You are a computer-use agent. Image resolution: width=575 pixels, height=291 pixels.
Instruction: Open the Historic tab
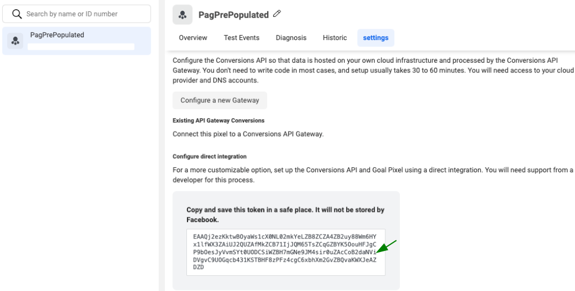(335, 38)
